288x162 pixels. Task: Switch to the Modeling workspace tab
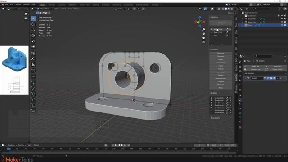[52, 5]
